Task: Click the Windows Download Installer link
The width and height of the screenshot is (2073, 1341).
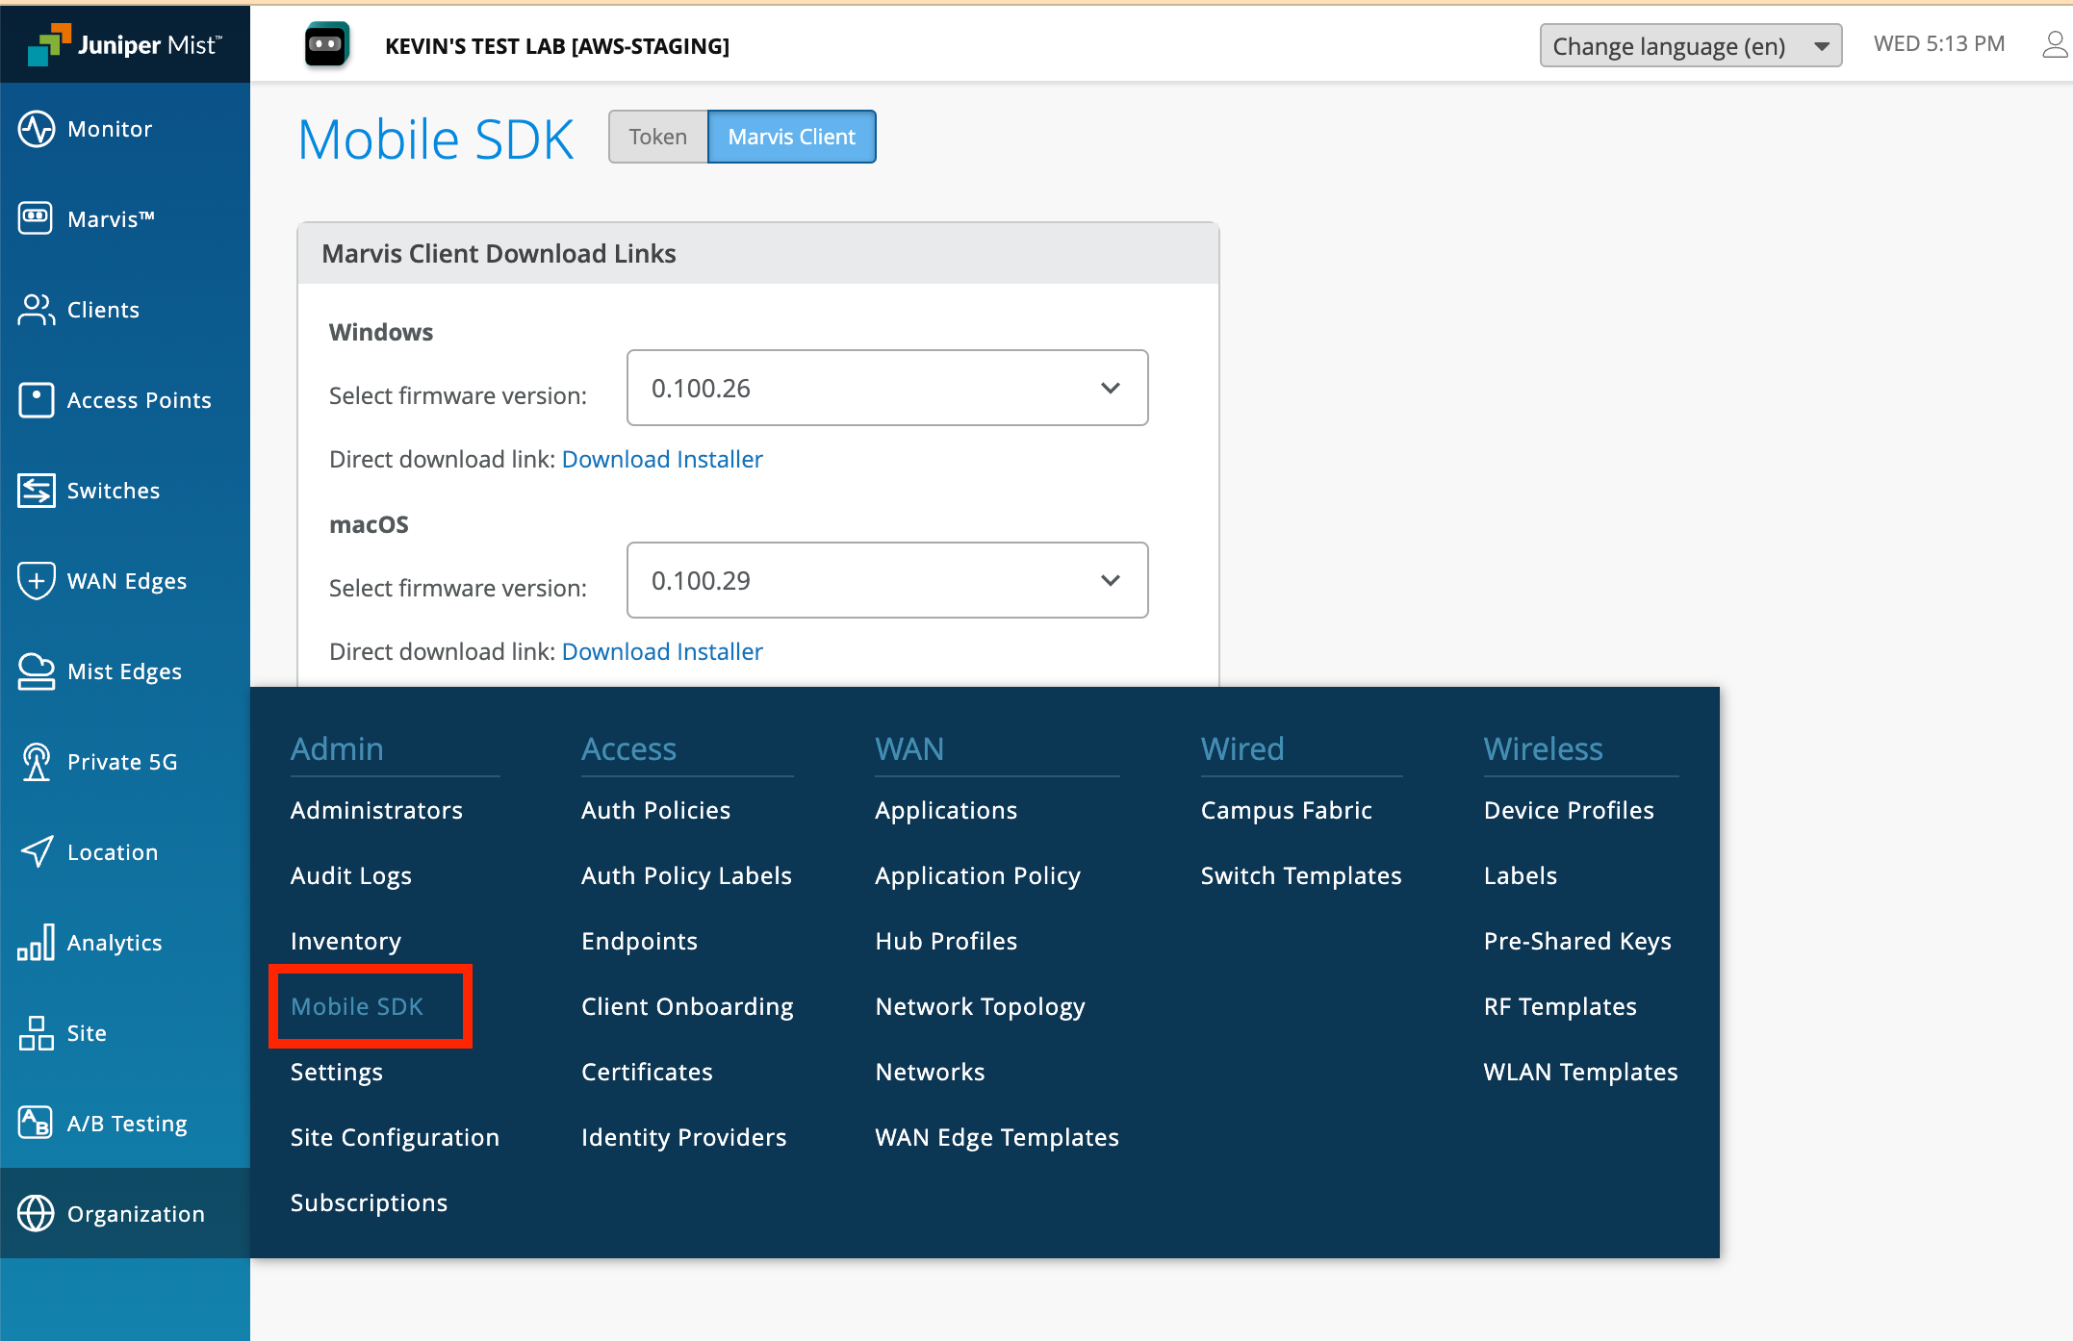Action: (662, 459)
